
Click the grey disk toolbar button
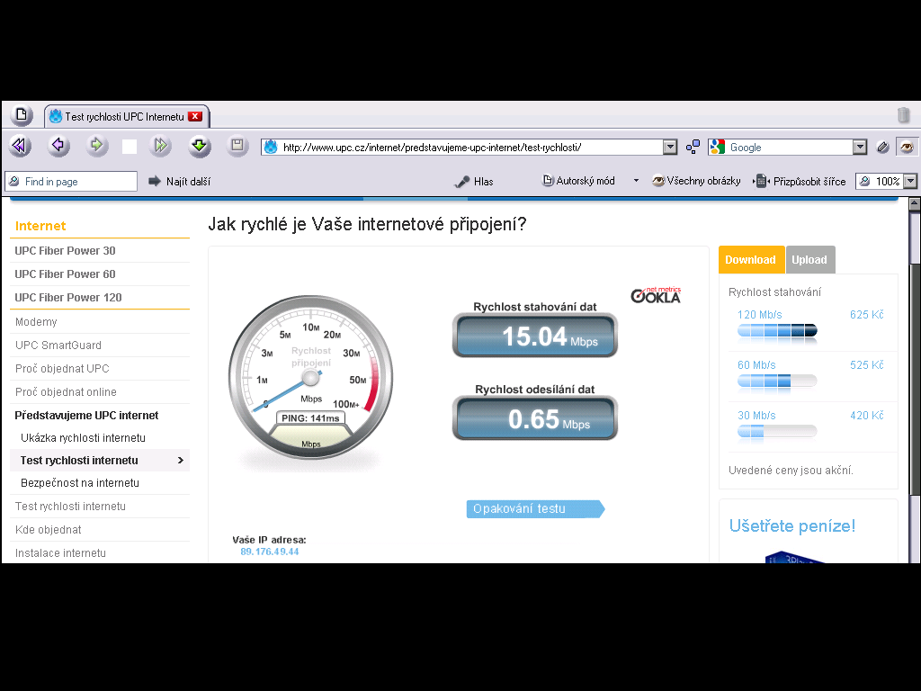tap(237, 146)
